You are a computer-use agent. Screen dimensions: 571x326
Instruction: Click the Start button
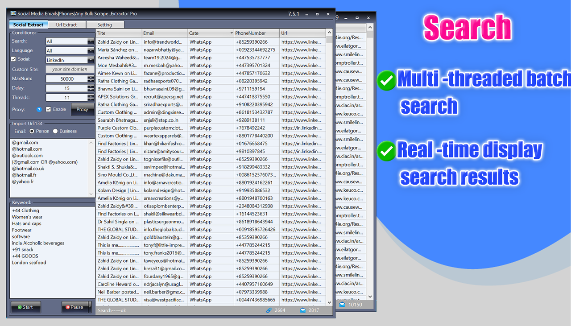pos(26,307)
